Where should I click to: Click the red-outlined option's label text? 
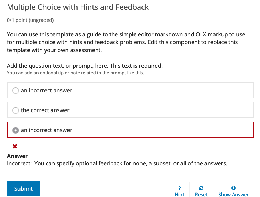(47, 130)
